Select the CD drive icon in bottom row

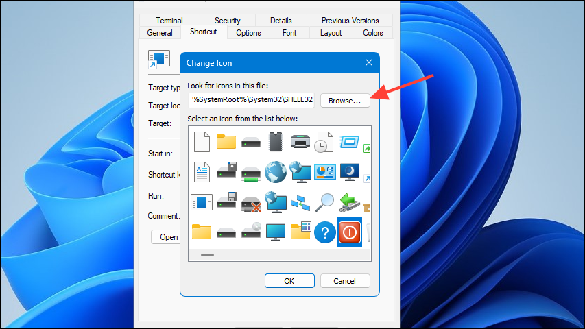click(251, 230)
